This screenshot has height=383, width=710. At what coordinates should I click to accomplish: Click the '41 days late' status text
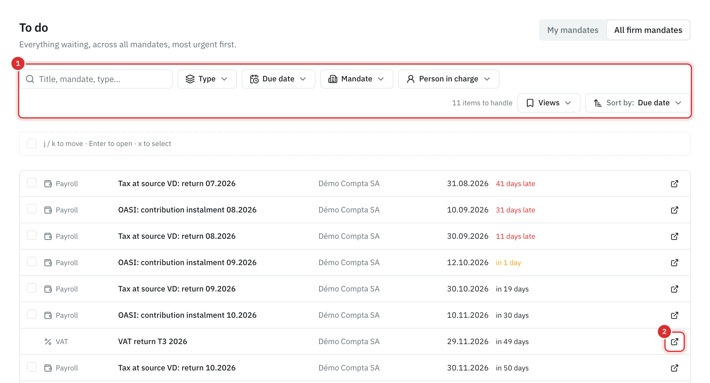(x=515, y=184)
